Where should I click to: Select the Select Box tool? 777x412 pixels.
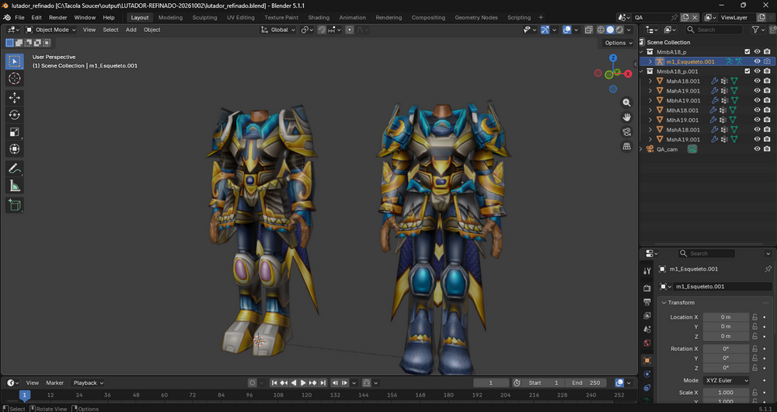point(14,61)
